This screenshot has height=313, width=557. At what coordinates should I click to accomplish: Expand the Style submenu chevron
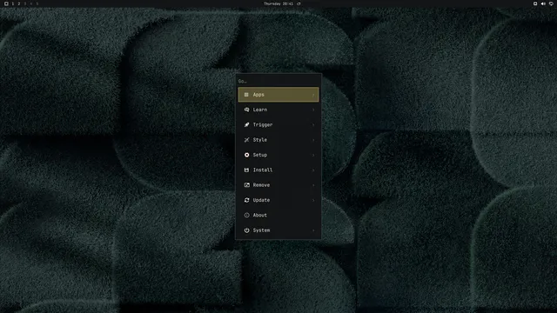click(313, 140)
